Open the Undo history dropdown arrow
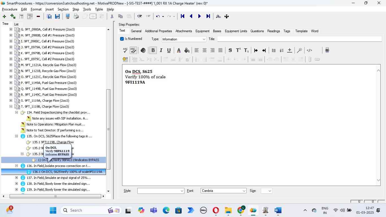386x217 pixels. pyautogui.click(x=163, y=16)
